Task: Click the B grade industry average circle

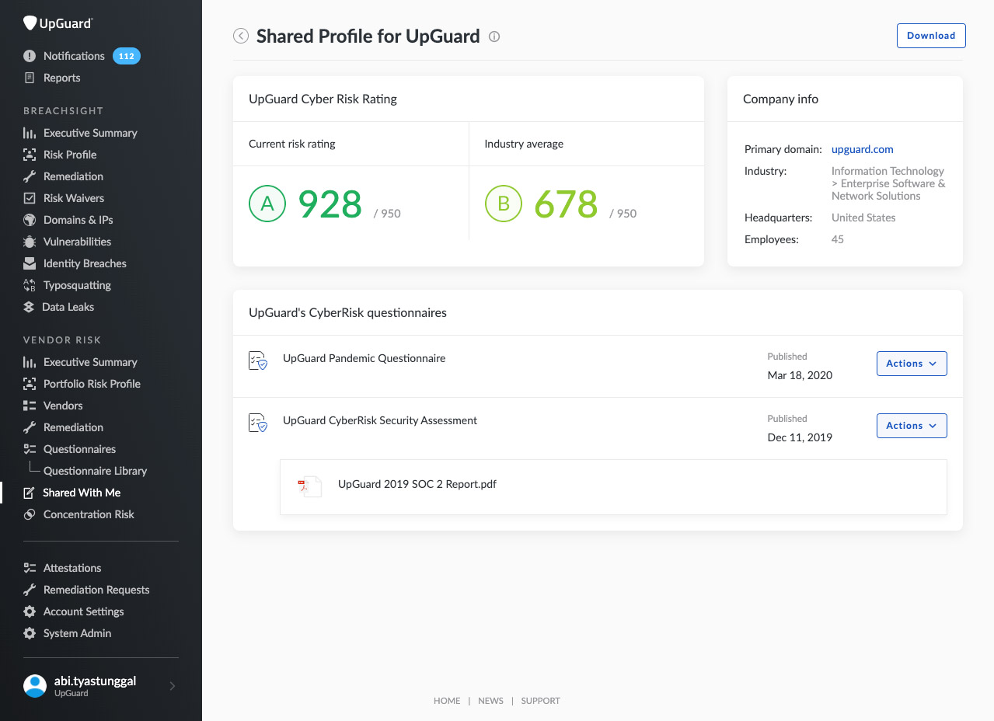Action: pos(504,204)
